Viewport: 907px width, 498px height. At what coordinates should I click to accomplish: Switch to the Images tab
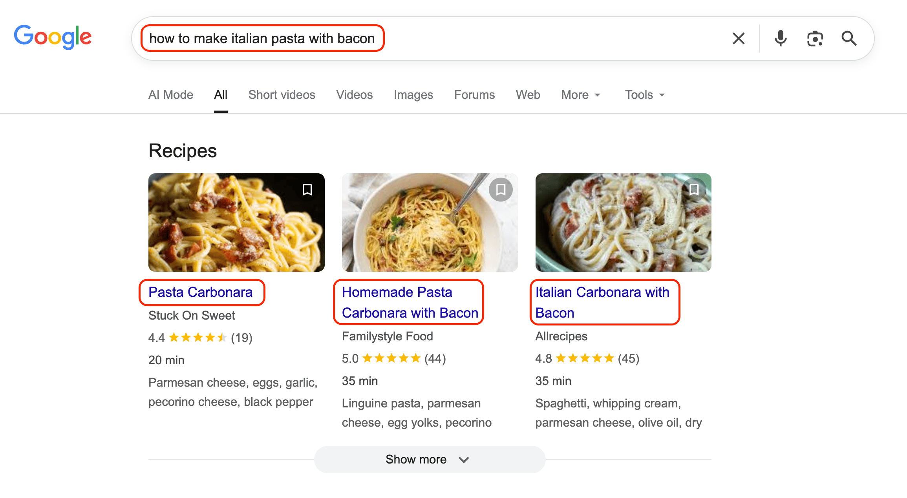pyautogui.click(x=413, y=95)
